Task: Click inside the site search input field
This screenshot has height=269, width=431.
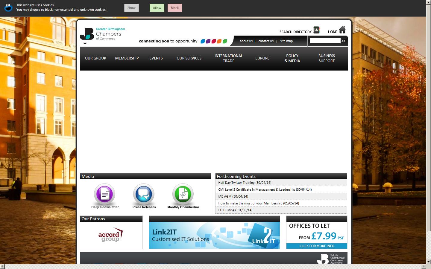Action: point(325,41)
